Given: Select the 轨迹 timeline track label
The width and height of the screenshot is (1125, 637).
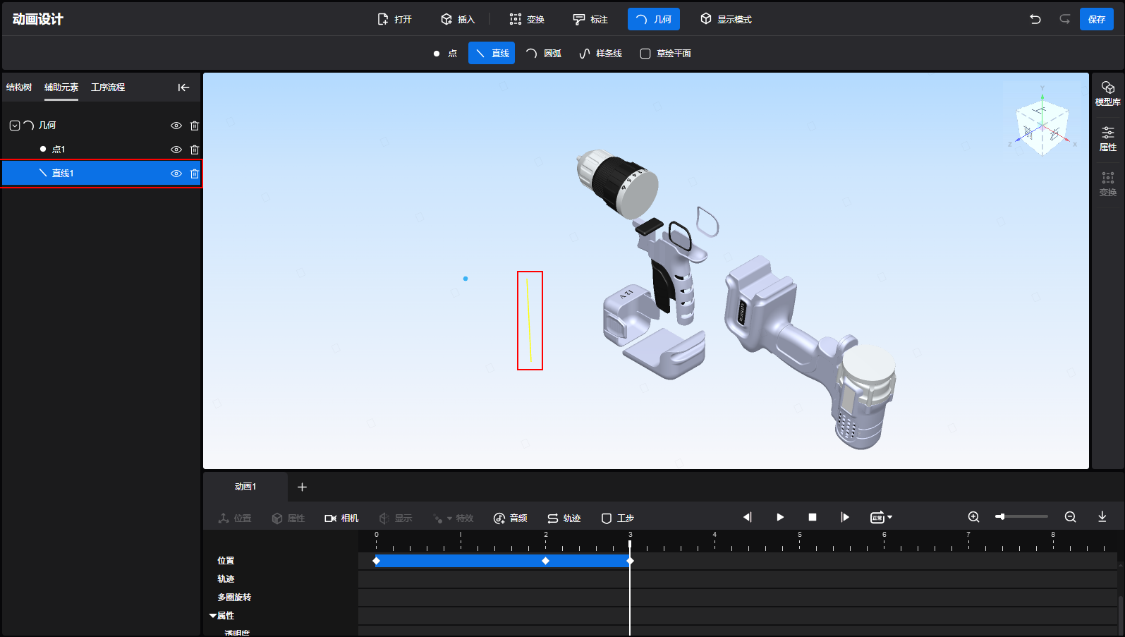Looking at the screenshot, I should click(x=226, y=579).
